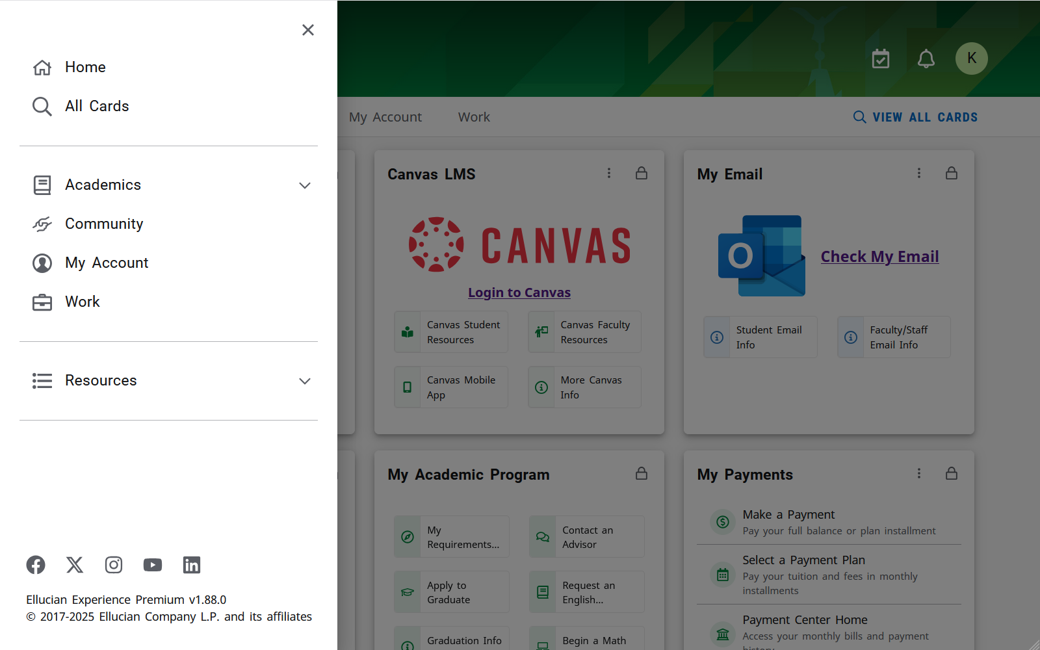Click Select a Payment Plan item
Screen dimensions: 1040x650
[x=829, y=575]
